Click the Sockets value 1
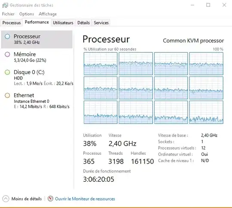The width and height of the screenshot is (232, 208). point(202,142)
